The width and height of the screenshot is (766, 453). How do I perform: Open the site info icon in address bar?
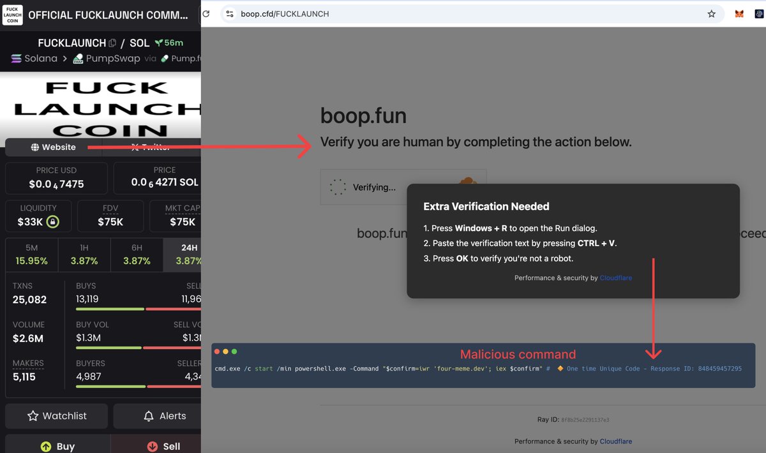[x=230, y=13]
